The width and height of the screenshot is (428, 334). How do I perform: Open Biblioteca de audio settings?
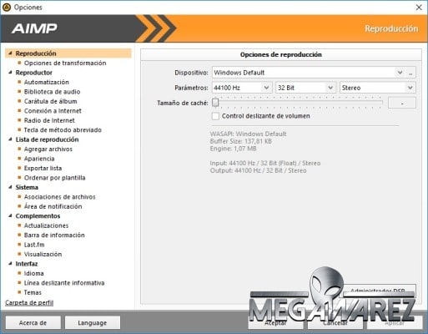point(52,92)
